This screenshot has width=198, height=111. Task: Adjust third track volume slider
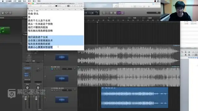tap(67, 90)
